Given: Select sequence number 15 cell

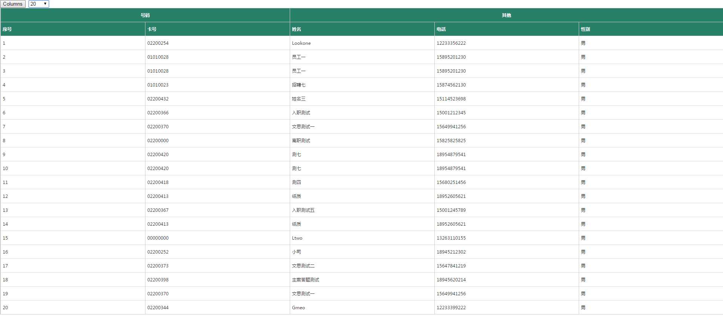Looking at the screenshot, I should click(73, 238).
